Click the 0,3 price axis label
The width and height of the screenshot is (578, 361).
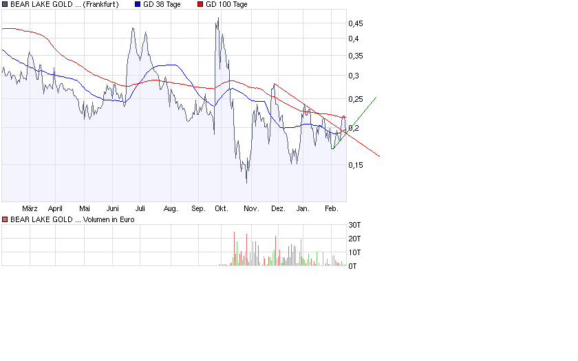[354, 76]
